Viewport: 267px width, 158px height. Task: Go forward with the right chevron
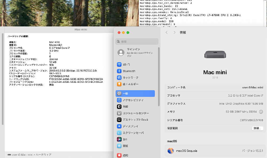(174, 32)
